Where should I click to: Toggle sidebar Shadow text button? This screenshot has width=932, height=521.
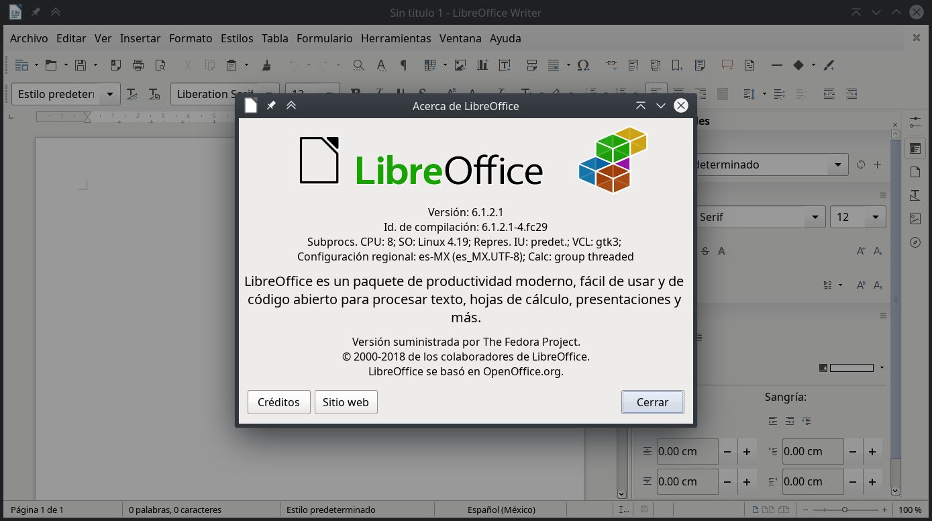pos(722,251)
